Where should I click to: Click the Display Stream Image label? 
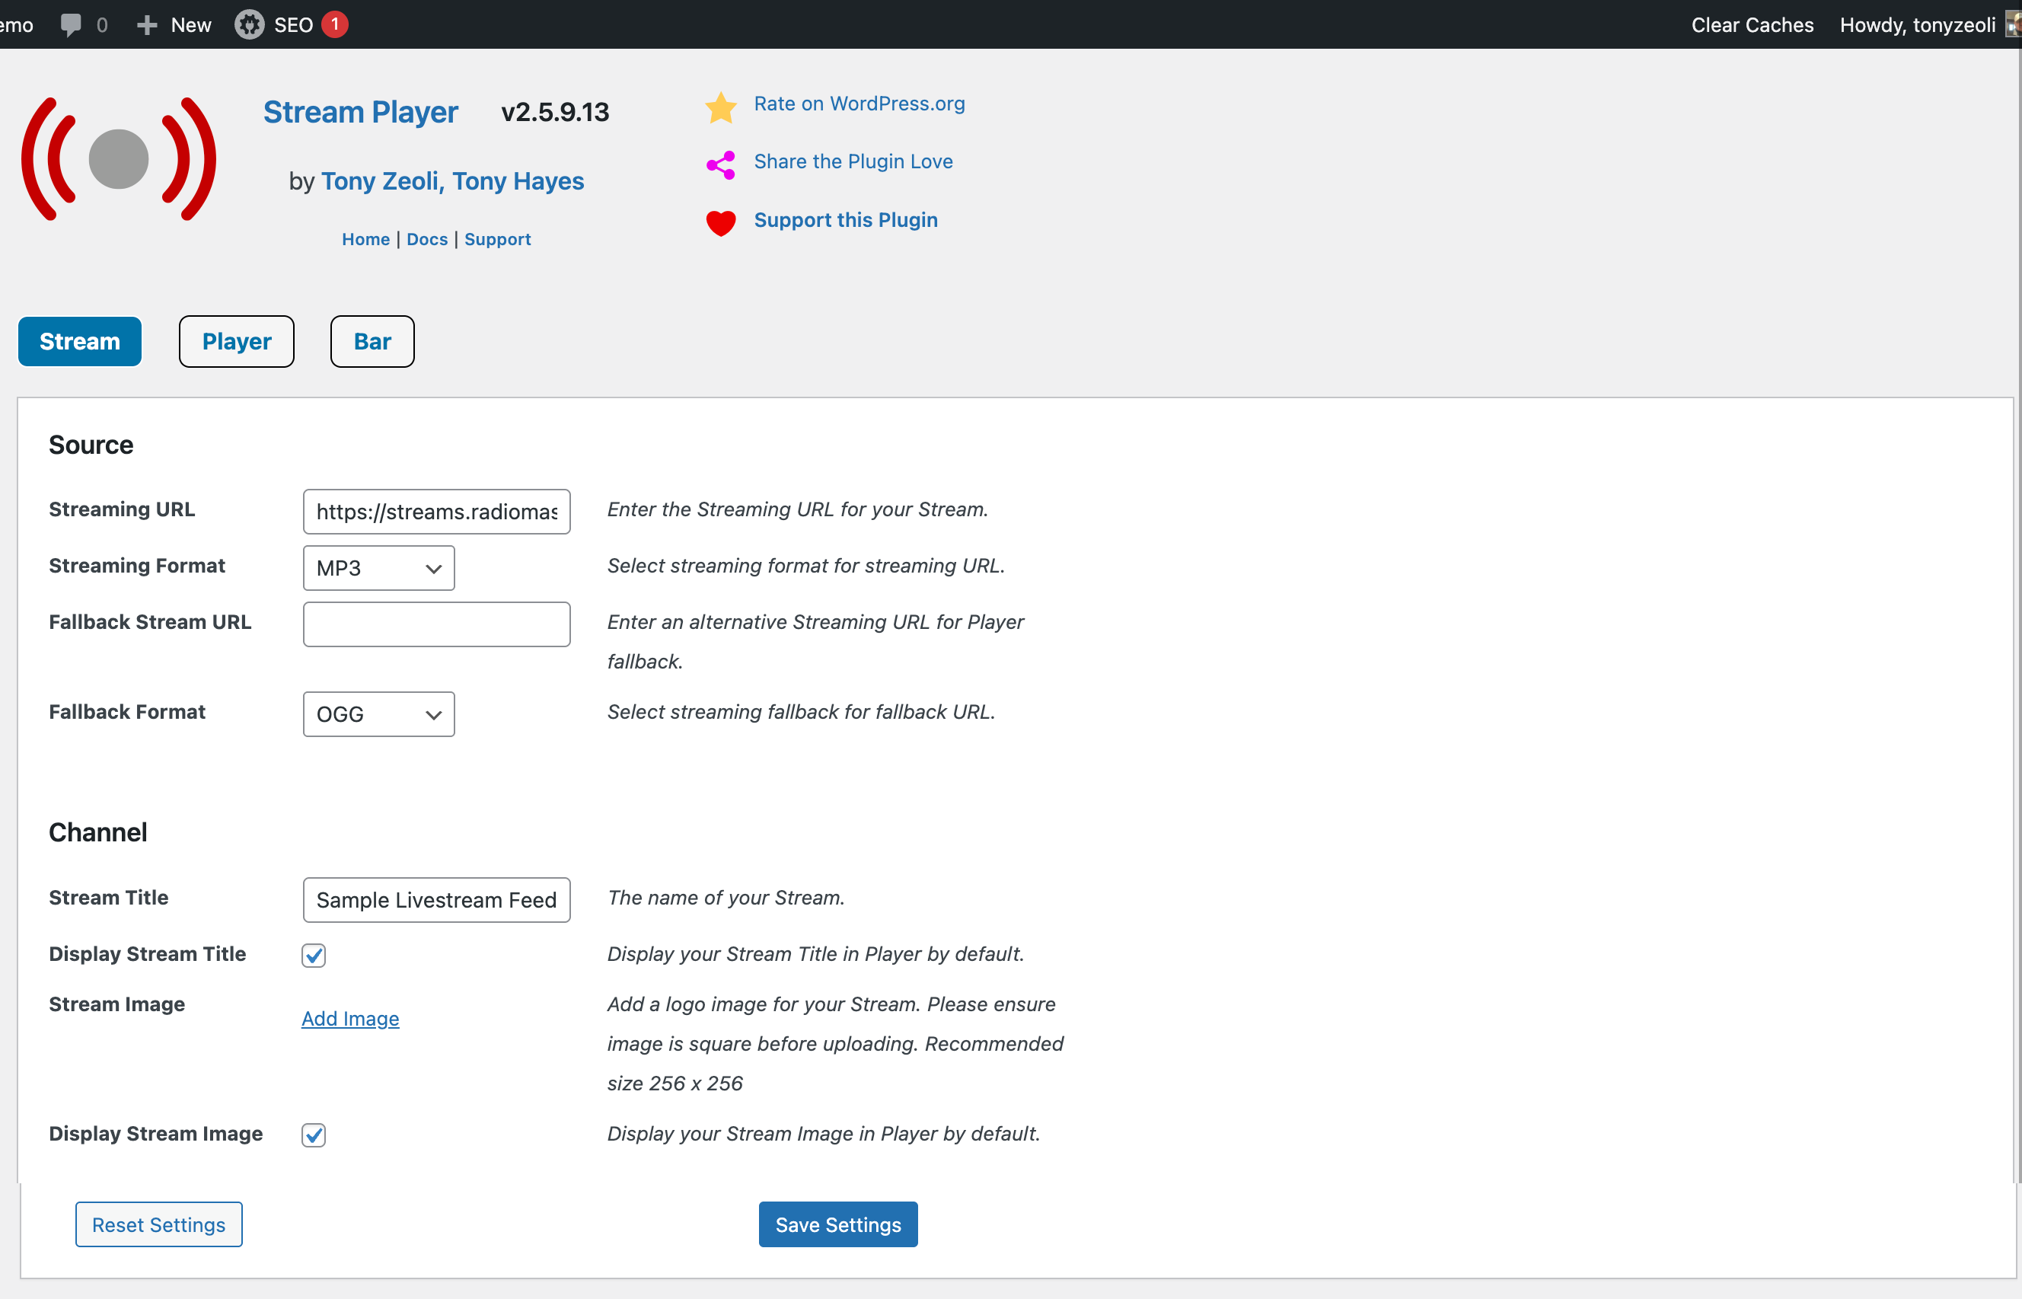(156, 1133)
